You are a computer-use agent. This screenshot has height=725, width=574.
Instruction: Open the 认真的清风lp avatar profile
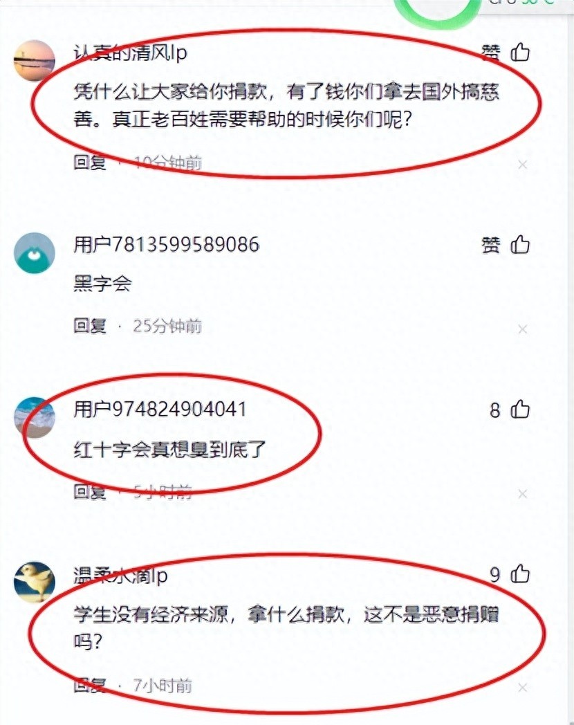click(35, 61)
